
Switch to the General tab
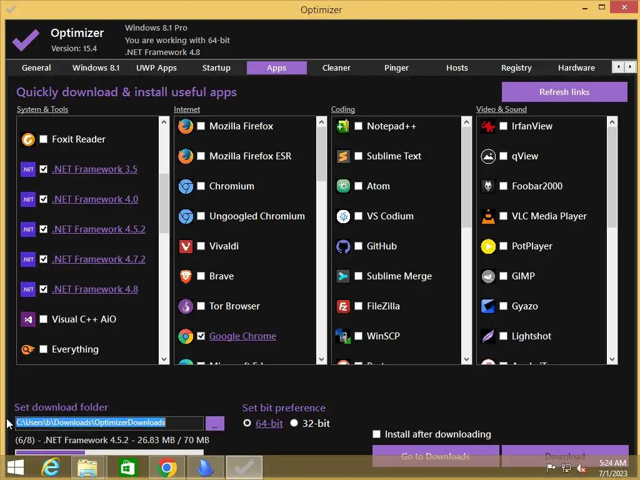(x=36, y=67)
